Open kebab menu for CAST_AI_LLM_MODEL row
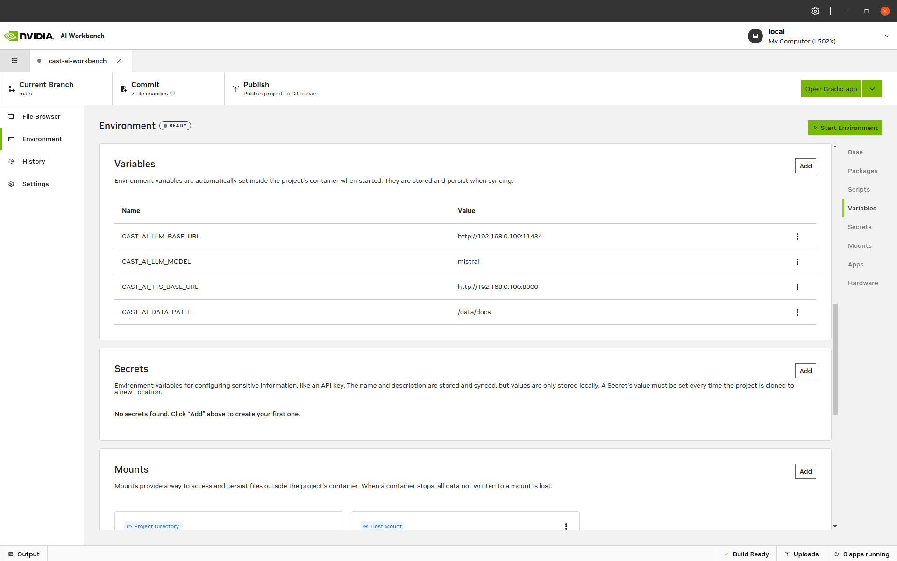 tap(797, 262)
